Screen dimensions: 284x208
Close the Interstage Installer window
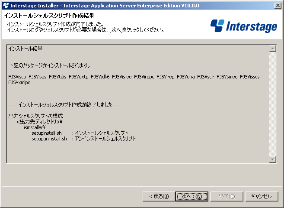click(x=278, y=6)
